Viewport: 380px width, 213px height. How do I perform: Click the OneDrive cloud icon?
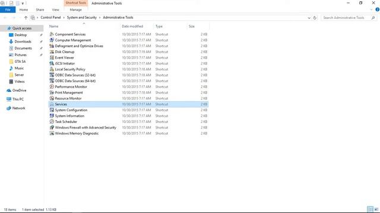(x=9, y=91)
